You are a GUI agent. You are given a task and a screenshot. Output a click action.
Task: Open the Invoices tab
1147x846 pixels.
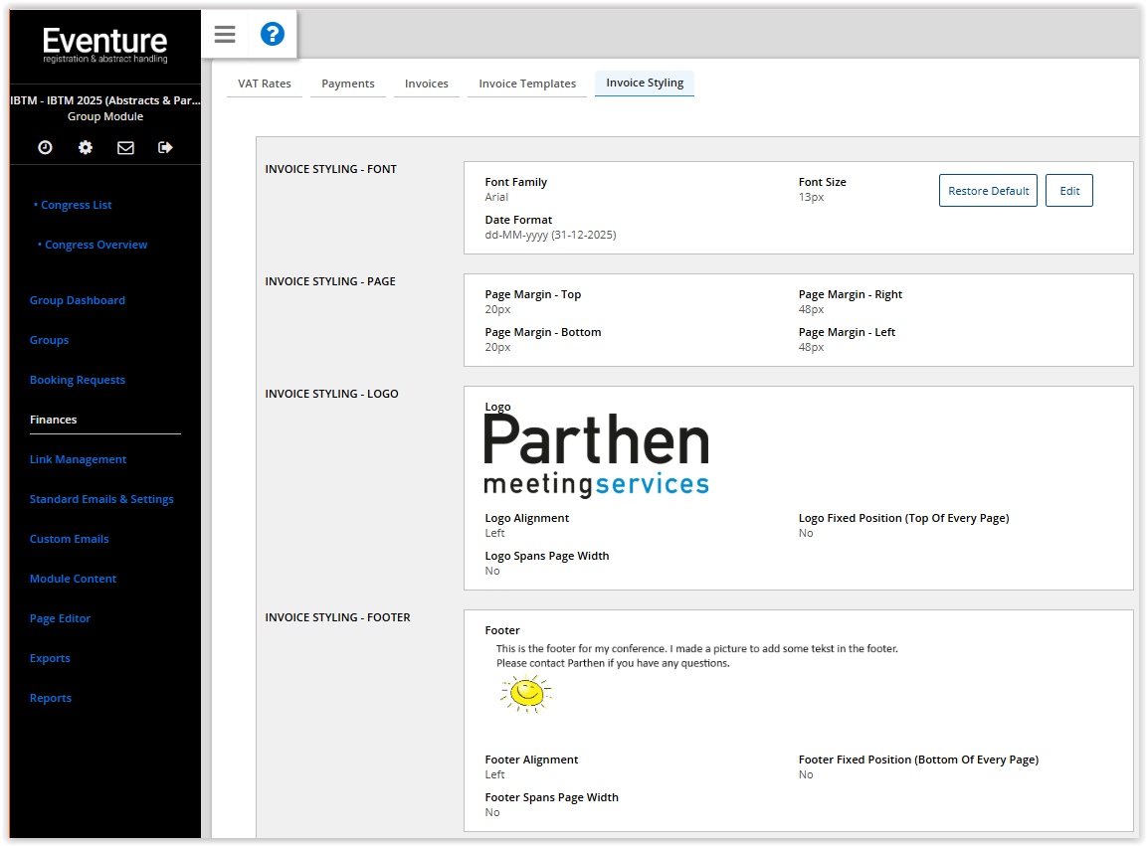point(427,84)
